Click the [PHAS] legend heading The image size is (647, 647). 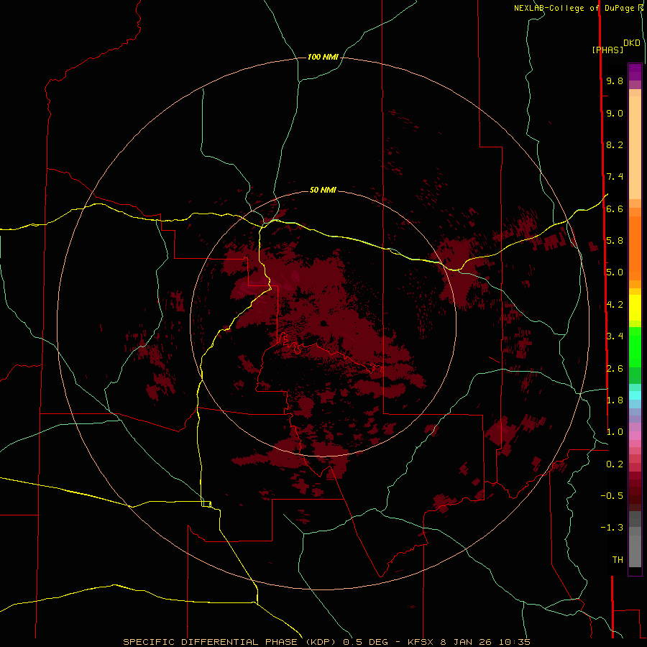(x=607, y=50)
